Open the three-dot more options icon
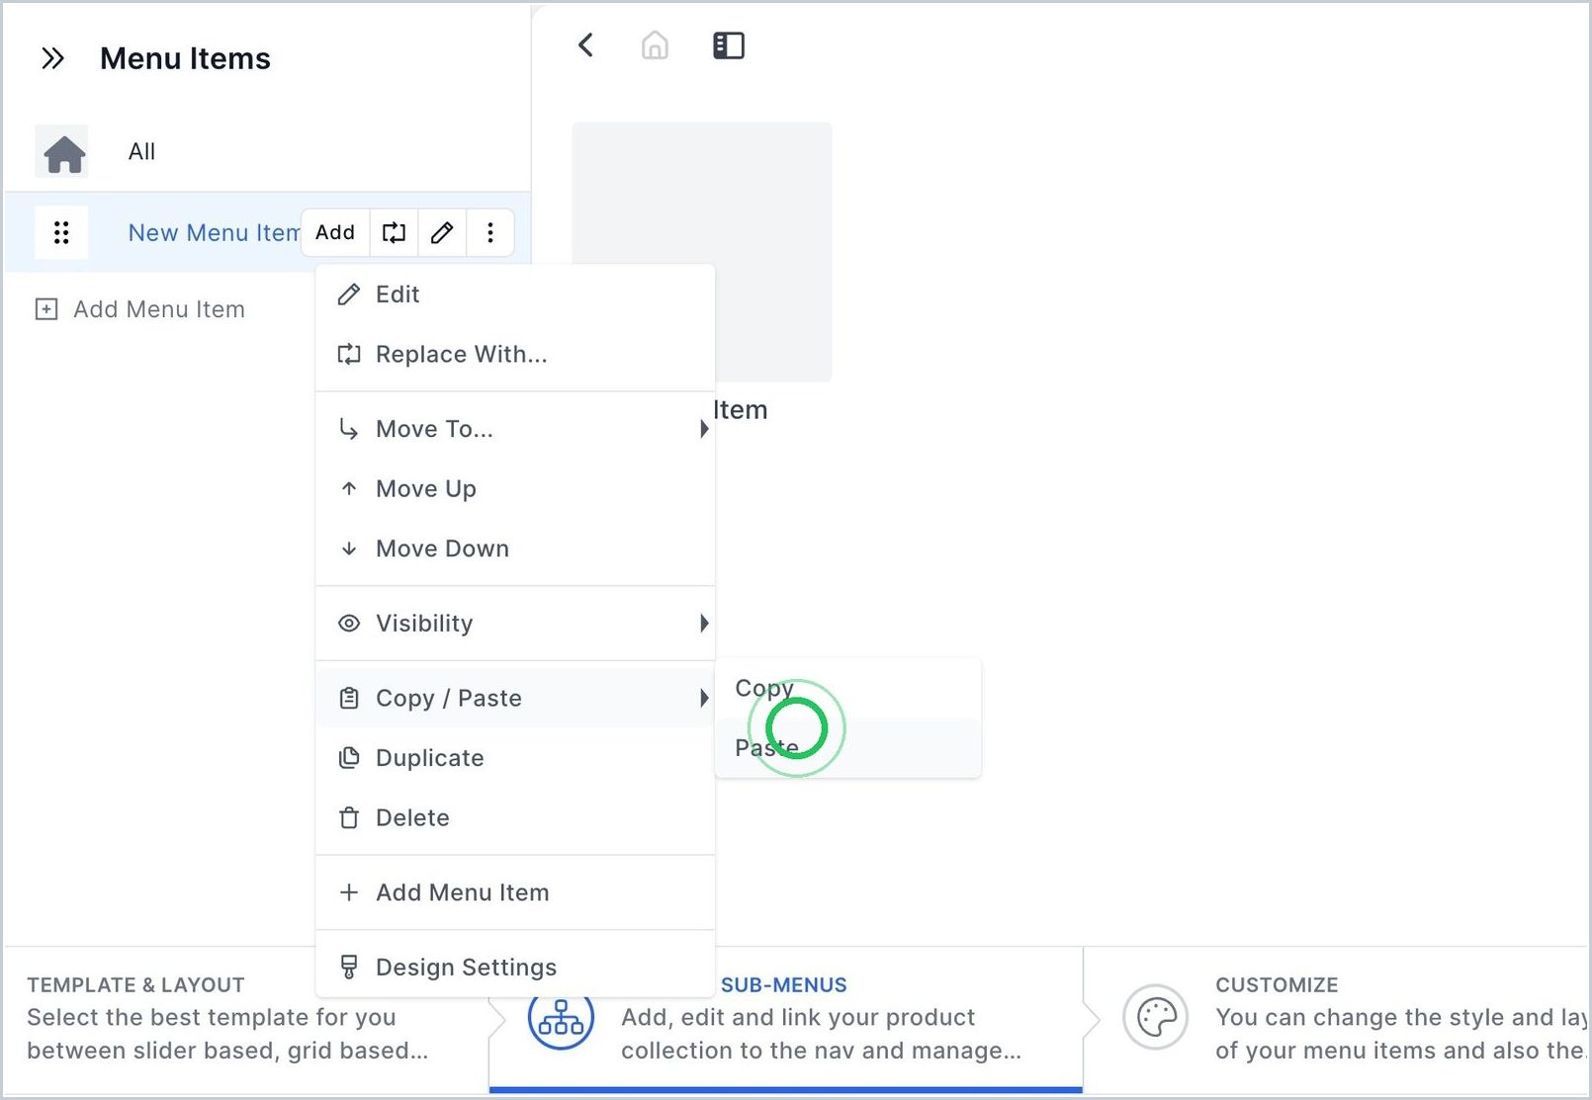This screenshot has height=1100, width=1592. 489,232
